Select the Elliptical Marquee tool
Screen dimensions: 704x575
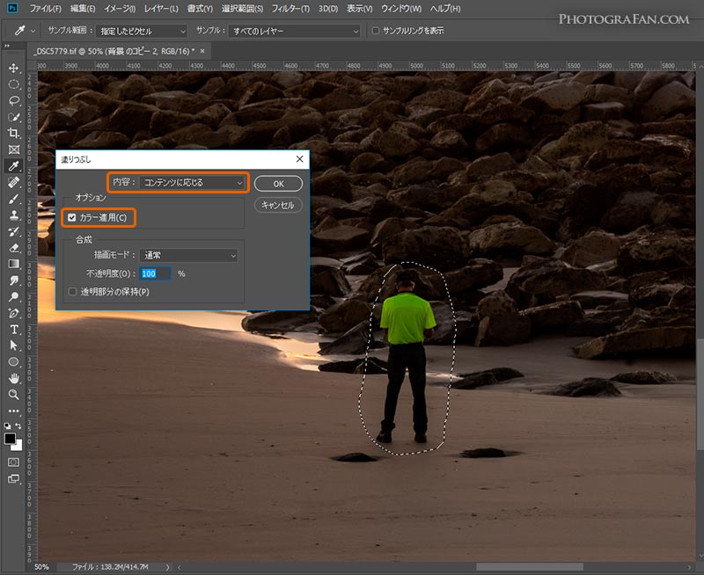pos(14,84)
